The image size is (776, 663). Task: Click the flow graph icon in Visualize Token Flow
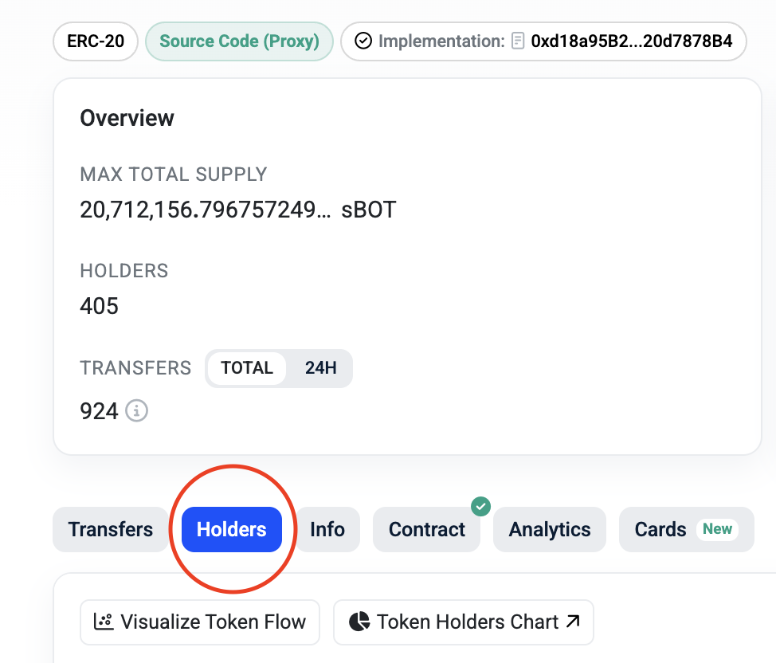pos(103,622)
